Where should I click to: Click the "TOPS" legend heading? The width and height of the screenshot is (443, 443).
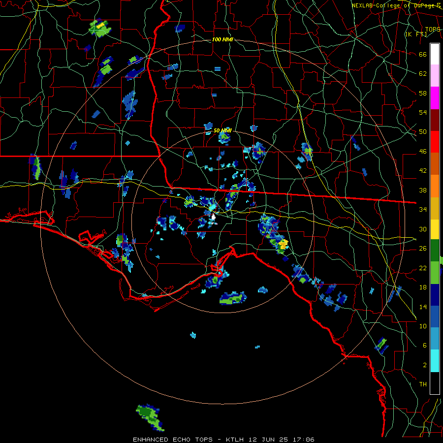433,29
